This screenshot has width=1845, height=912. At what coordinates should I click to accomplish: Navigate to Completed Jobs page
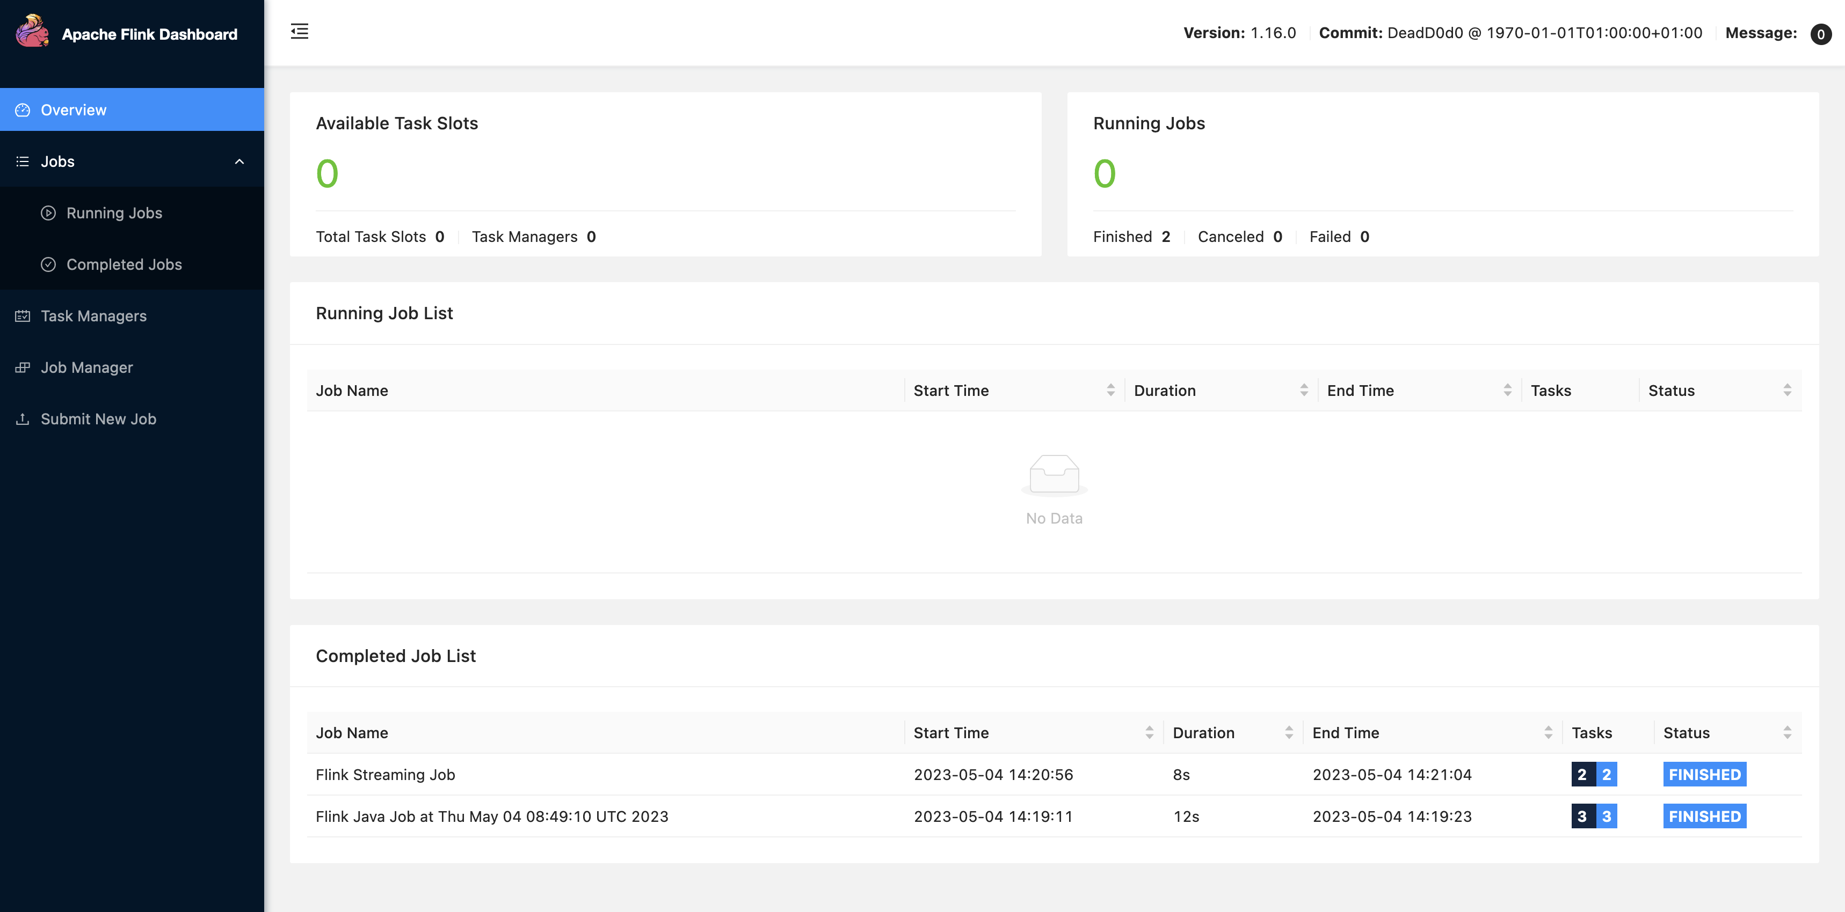[x=124, y=263]
